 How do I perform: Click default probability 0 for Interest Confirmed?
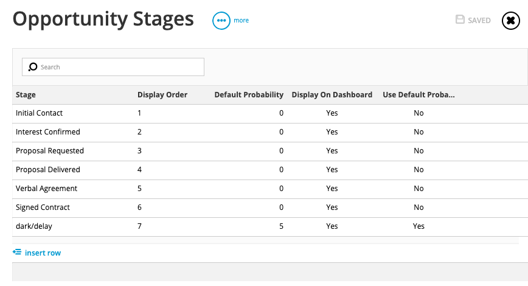281,131
